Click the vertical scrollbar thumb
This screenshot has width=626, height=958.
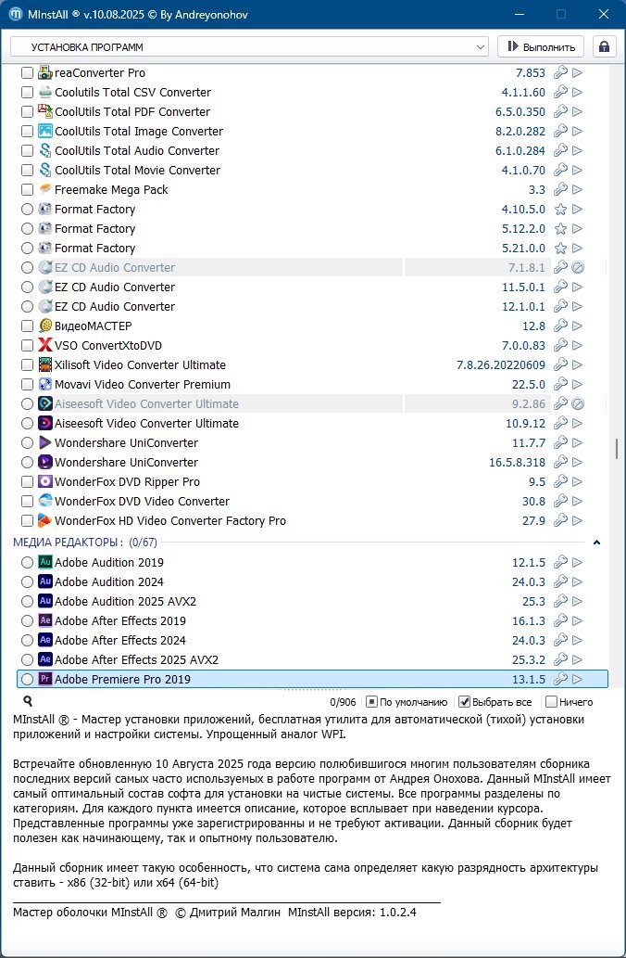point(617,449)
